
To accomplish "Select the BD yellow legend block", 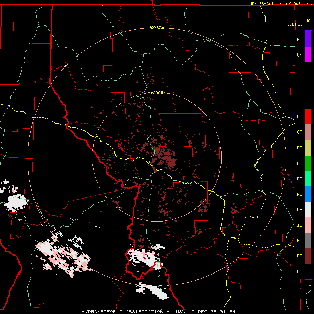I will click(x=308, y=148).
